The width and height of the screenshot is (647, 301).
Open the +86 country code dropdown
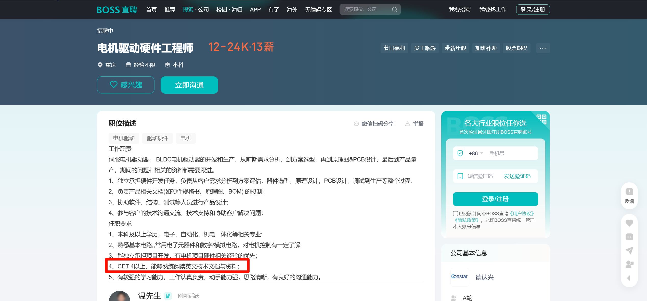coord(476,153)
